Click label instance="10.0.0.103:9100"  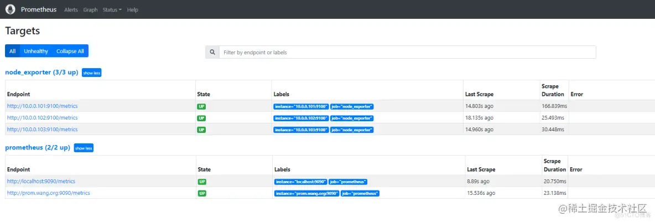[x=301, y=130]
